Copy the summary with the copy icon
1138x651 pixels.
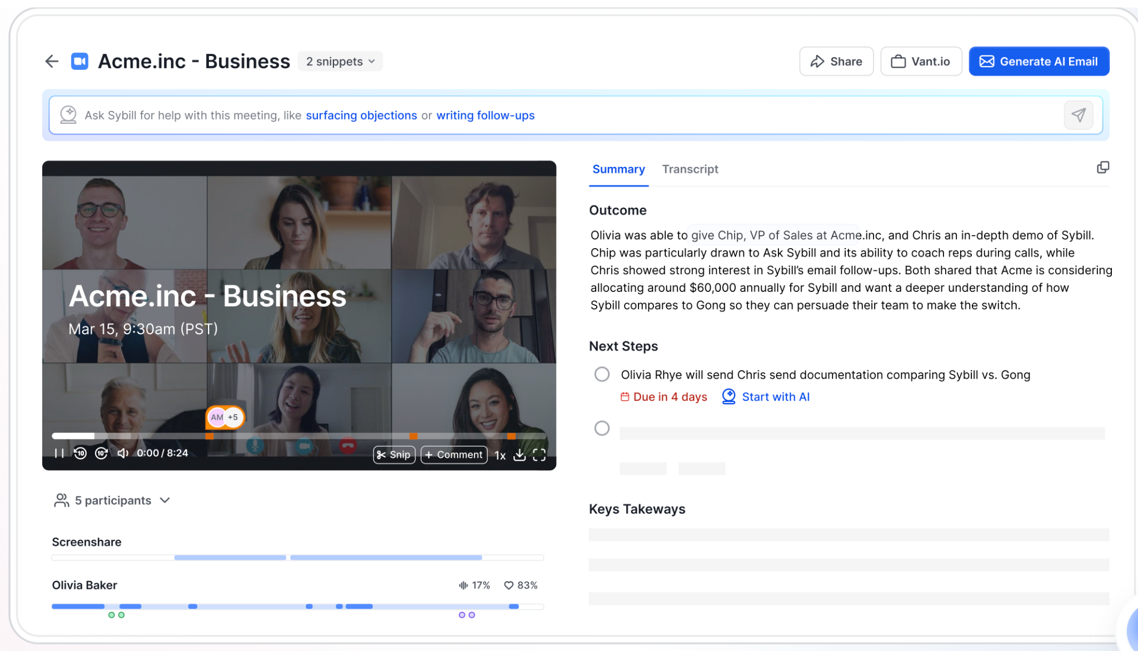[1102, 168]
